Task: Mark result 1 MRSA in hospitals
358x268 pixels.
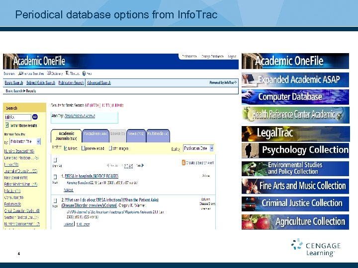Action: 55,177
